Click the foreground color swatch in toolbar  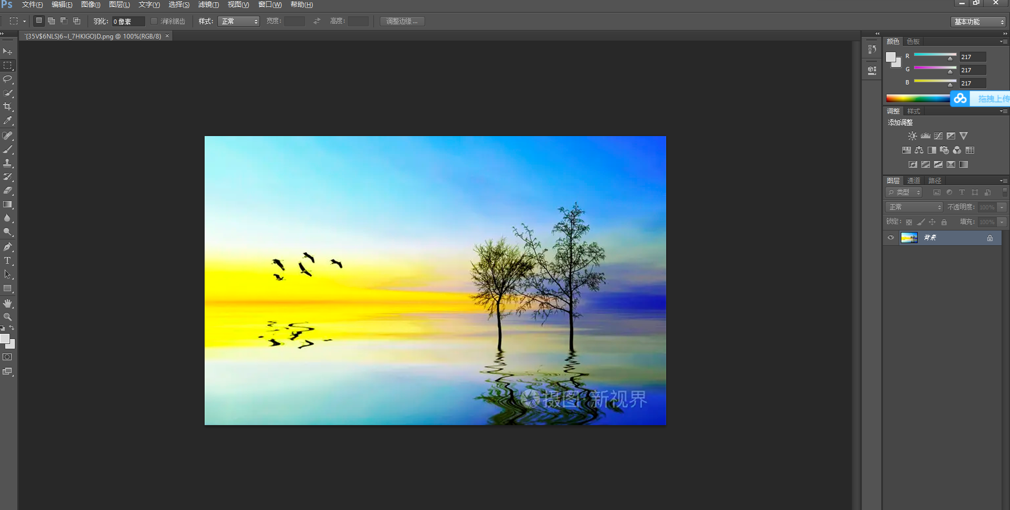(x=5, y=339)
